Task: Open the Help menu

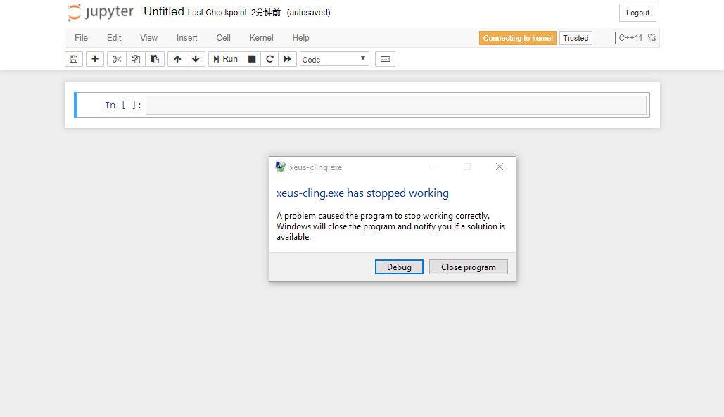Action: pyautogui.click(x=300, y=38)
